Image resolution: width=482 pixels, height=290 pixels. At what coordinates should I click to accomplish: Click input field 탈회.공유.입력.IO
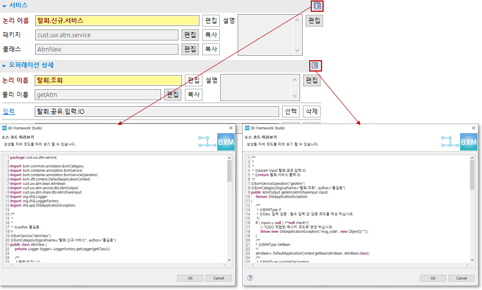click(x=157, y=111)
